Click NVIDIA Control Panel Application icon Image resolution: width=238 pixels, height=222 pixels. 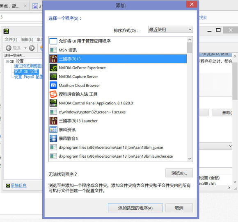tap(53, 103)
